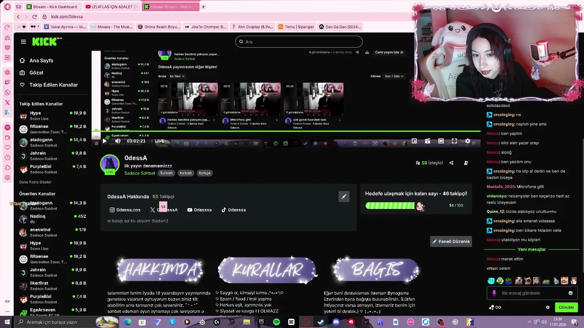The height and width of the screenshot is (328, 584).
Task: Click Paneli Düzenle button
Action: pyautogui.click(x=451, y=241)
